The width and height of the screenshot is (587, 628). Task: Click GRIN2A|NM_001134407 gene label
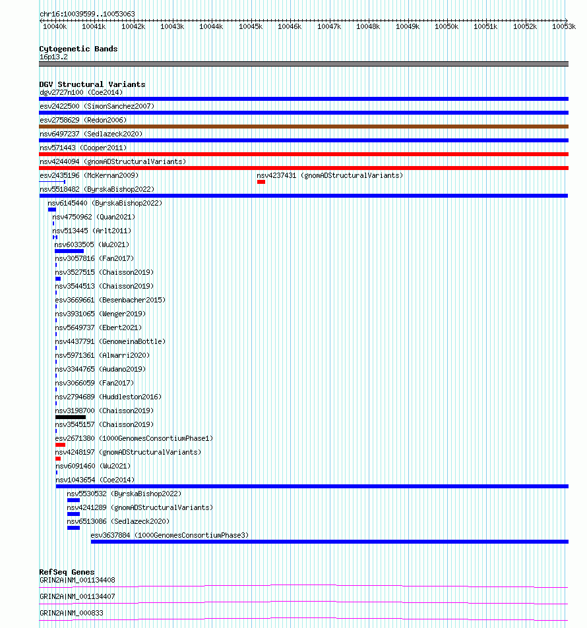pos(77,596)
